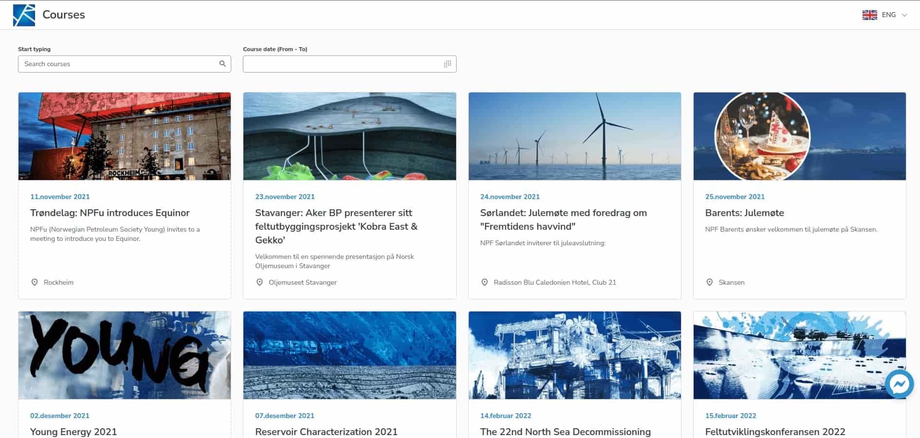Screen dimensions: 920x438
Task: Click the date 02.desember 2021
Action: (x=60, y=416)
